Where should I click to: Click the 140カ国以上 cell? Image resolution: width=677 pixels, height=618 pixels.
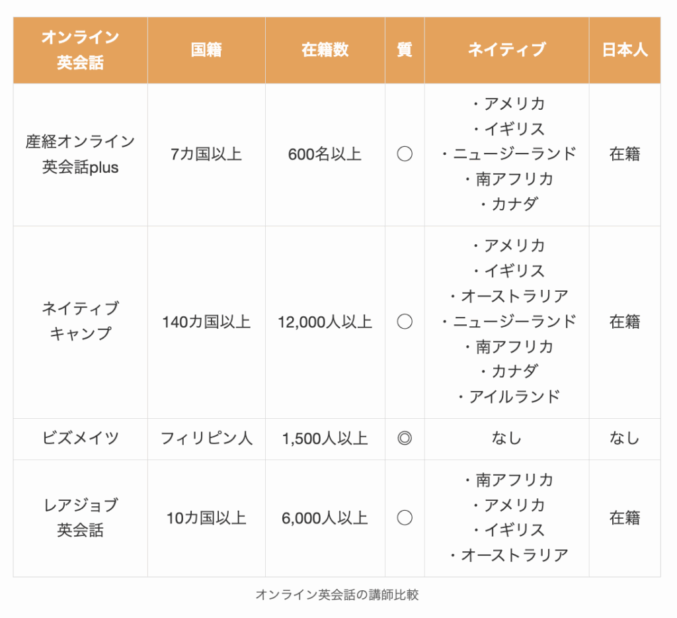pyautogui.click(x=206, y=322)
